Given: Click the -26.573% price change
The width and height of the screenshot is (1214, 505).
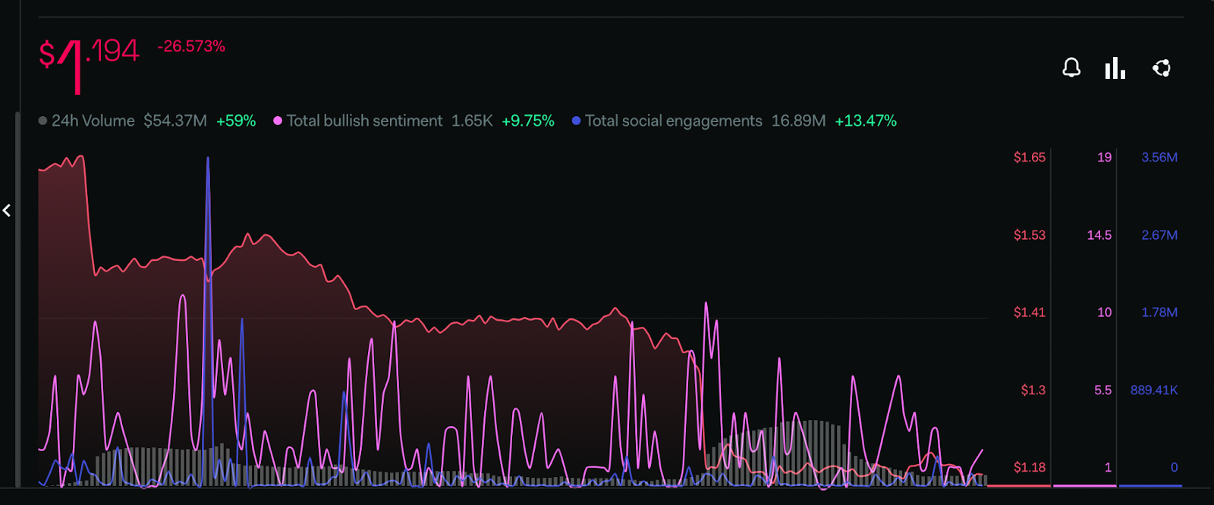Looking at the screenshot, I should point(191,46).
